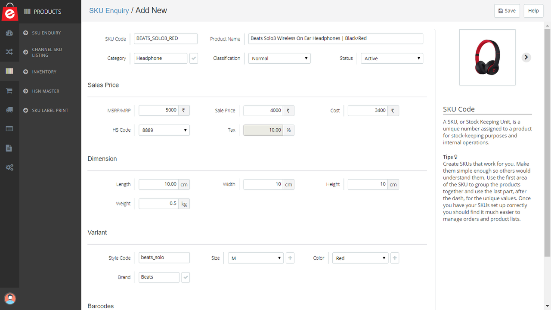Click the SKU Code input field
Viewport: 551px width, 310px height.
point(166,38)
